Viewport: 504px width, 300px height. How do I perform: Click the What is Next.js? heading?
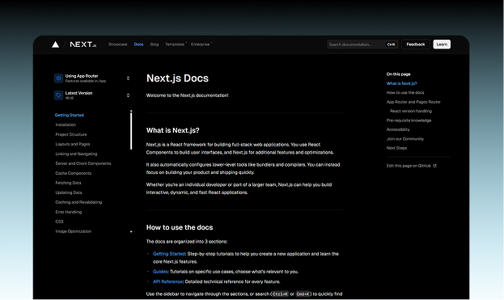tap(172, 130)
